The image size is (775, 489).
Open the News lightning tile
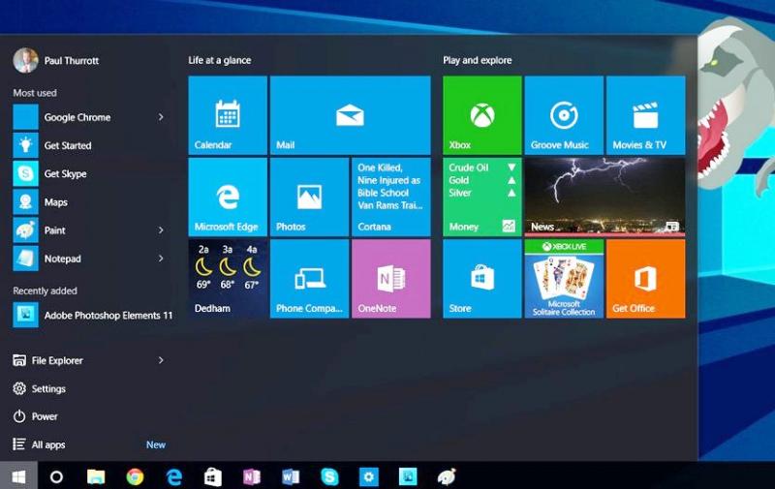[604, 198]
